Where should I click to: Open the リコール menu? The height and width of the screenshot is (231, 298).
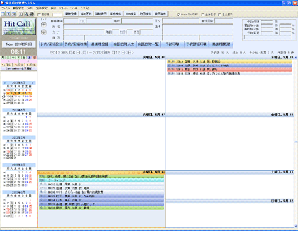(x=63, y=8)
